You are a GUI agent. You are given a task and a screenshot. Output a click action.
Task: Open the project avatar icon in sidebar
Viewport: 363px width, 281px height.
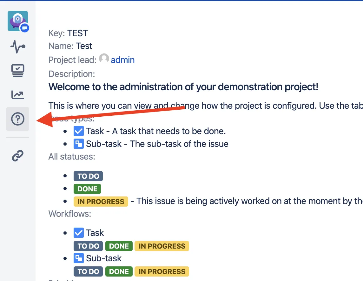pos(18,21)
